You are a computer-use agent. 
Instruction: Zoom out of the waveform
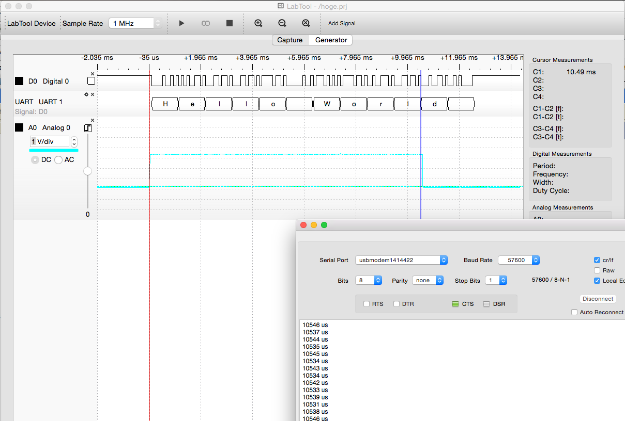coord(282,23)
